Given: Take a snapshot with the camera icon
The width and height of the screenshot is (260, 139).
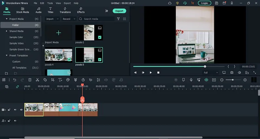Looking at the screenshot, I should (x=232, y=73).
